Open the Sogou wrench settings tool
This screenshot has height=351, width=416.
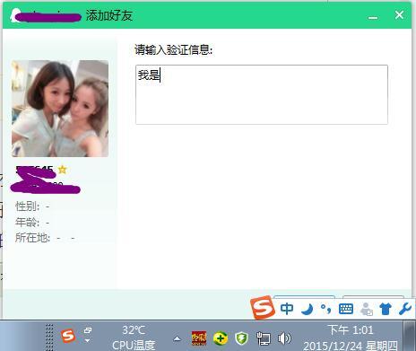click(x=405, y=309)
